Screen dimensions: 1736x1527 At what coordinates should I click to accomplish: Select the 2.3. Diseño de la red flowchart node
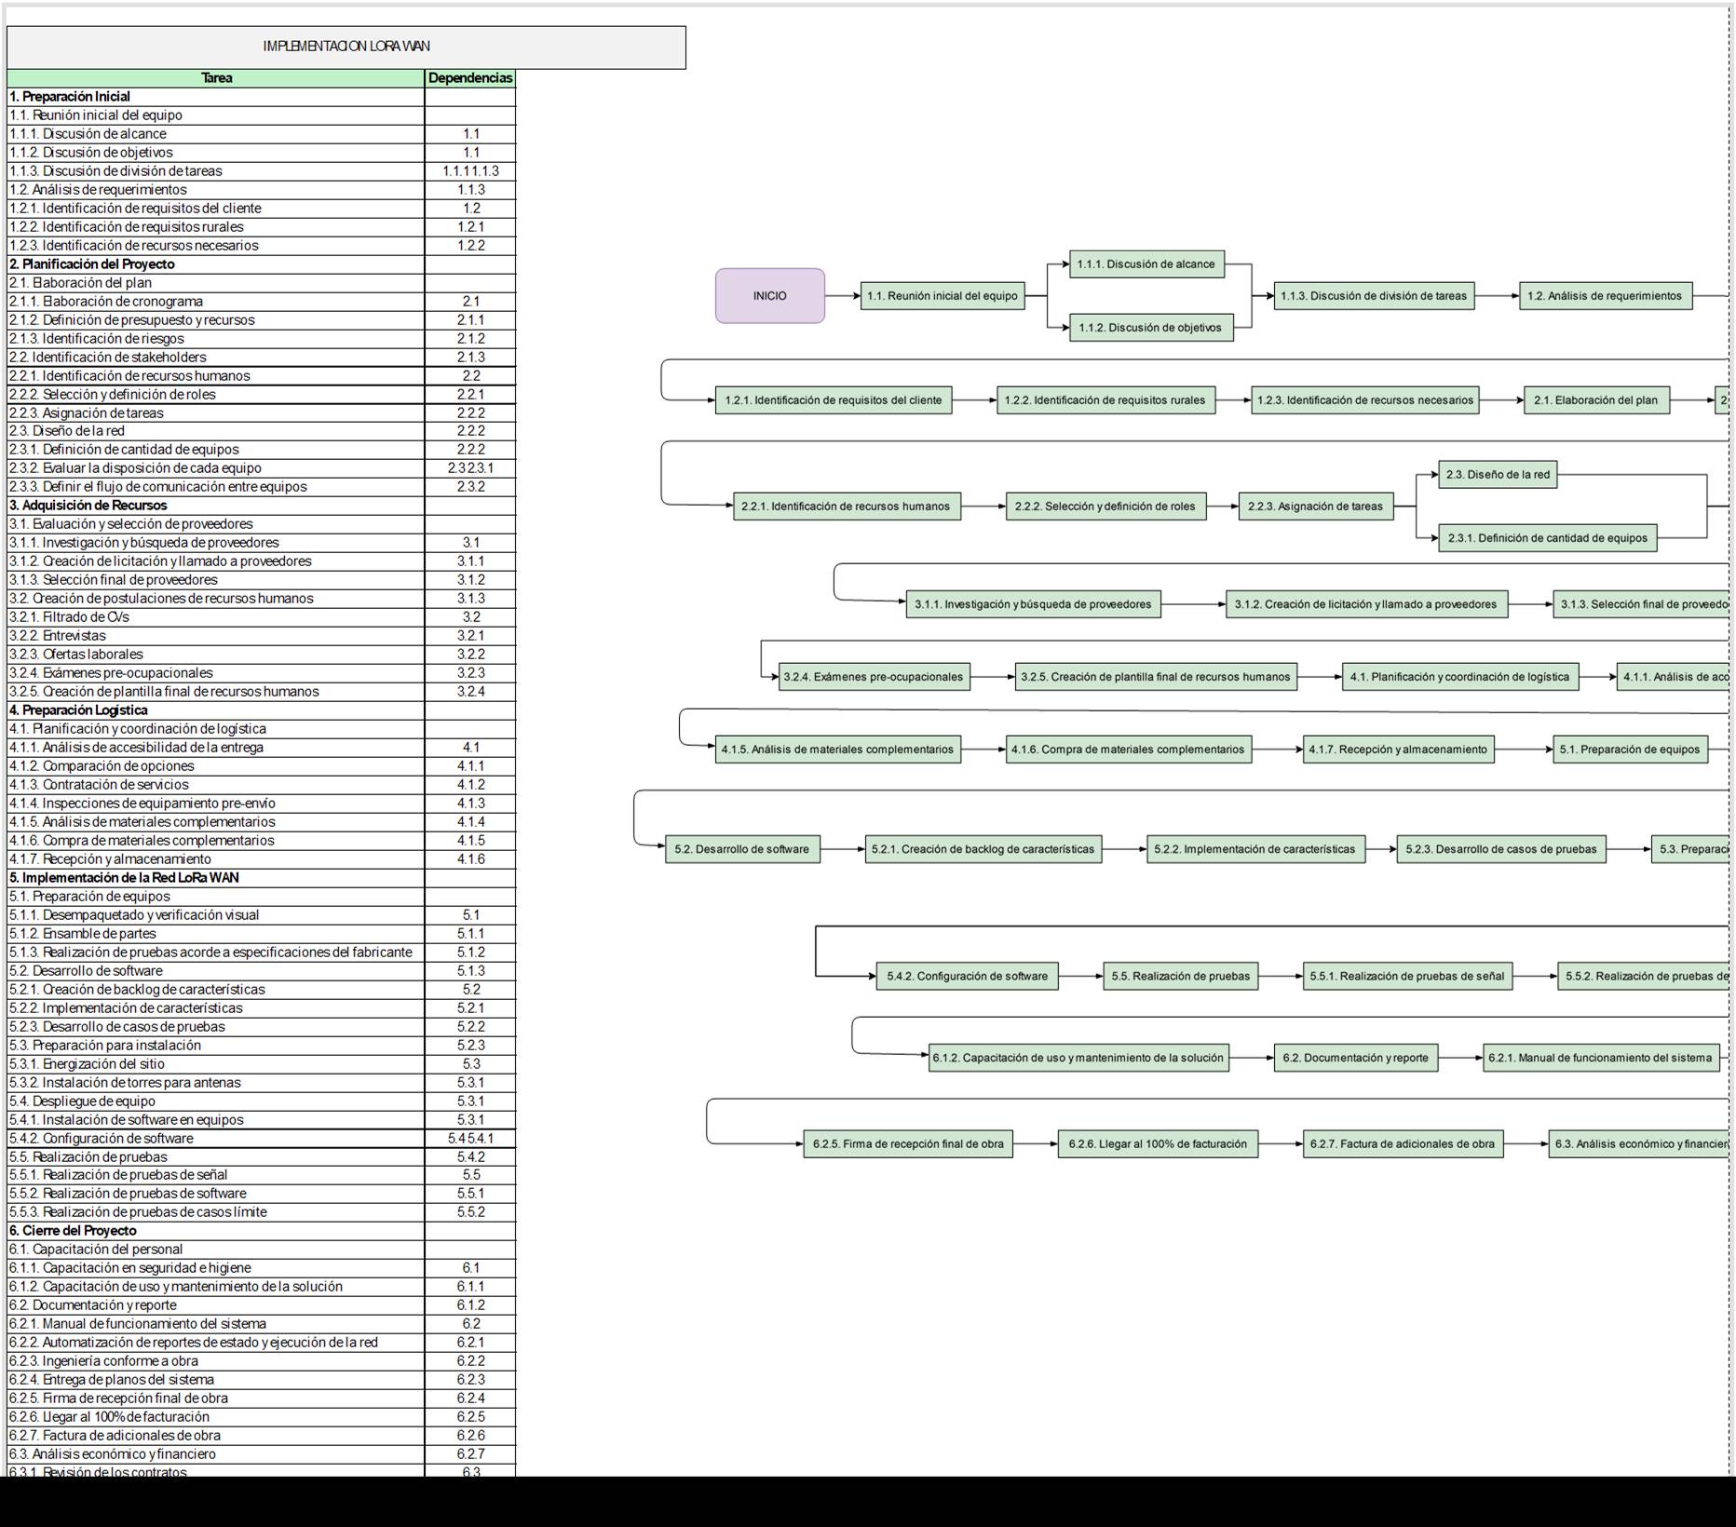pos(1497,475)
